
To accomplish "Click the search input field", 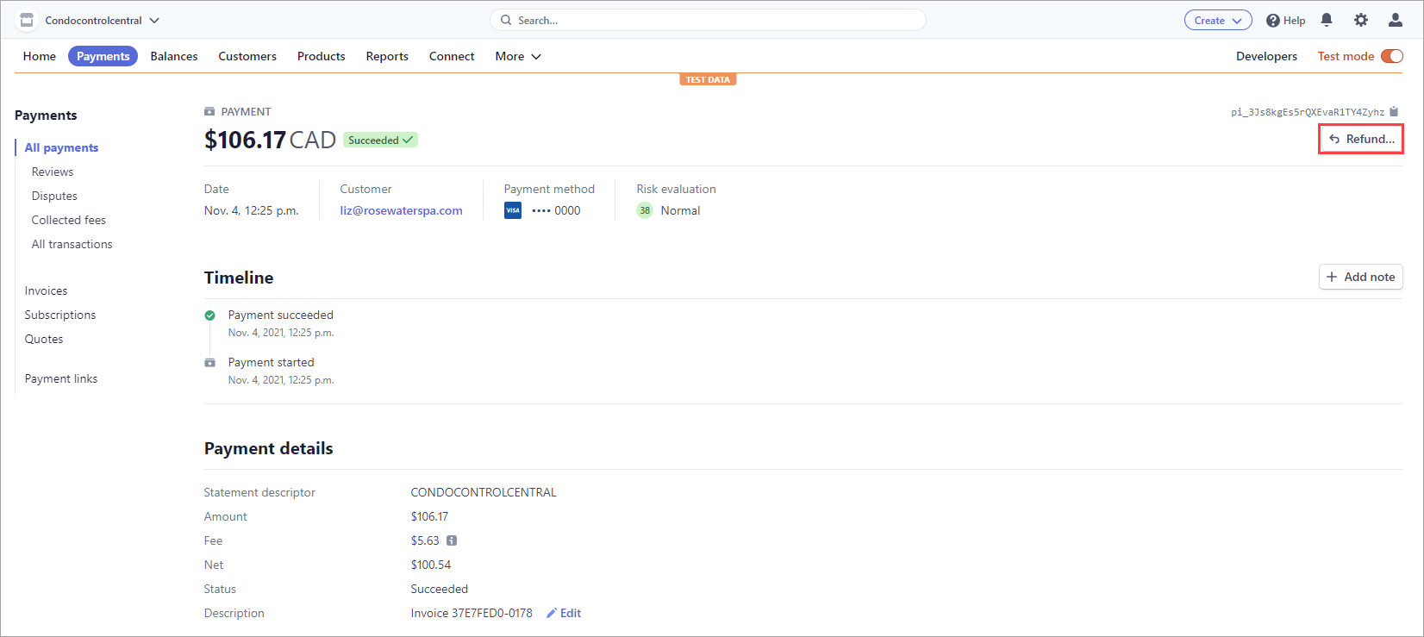I will 708,20.
